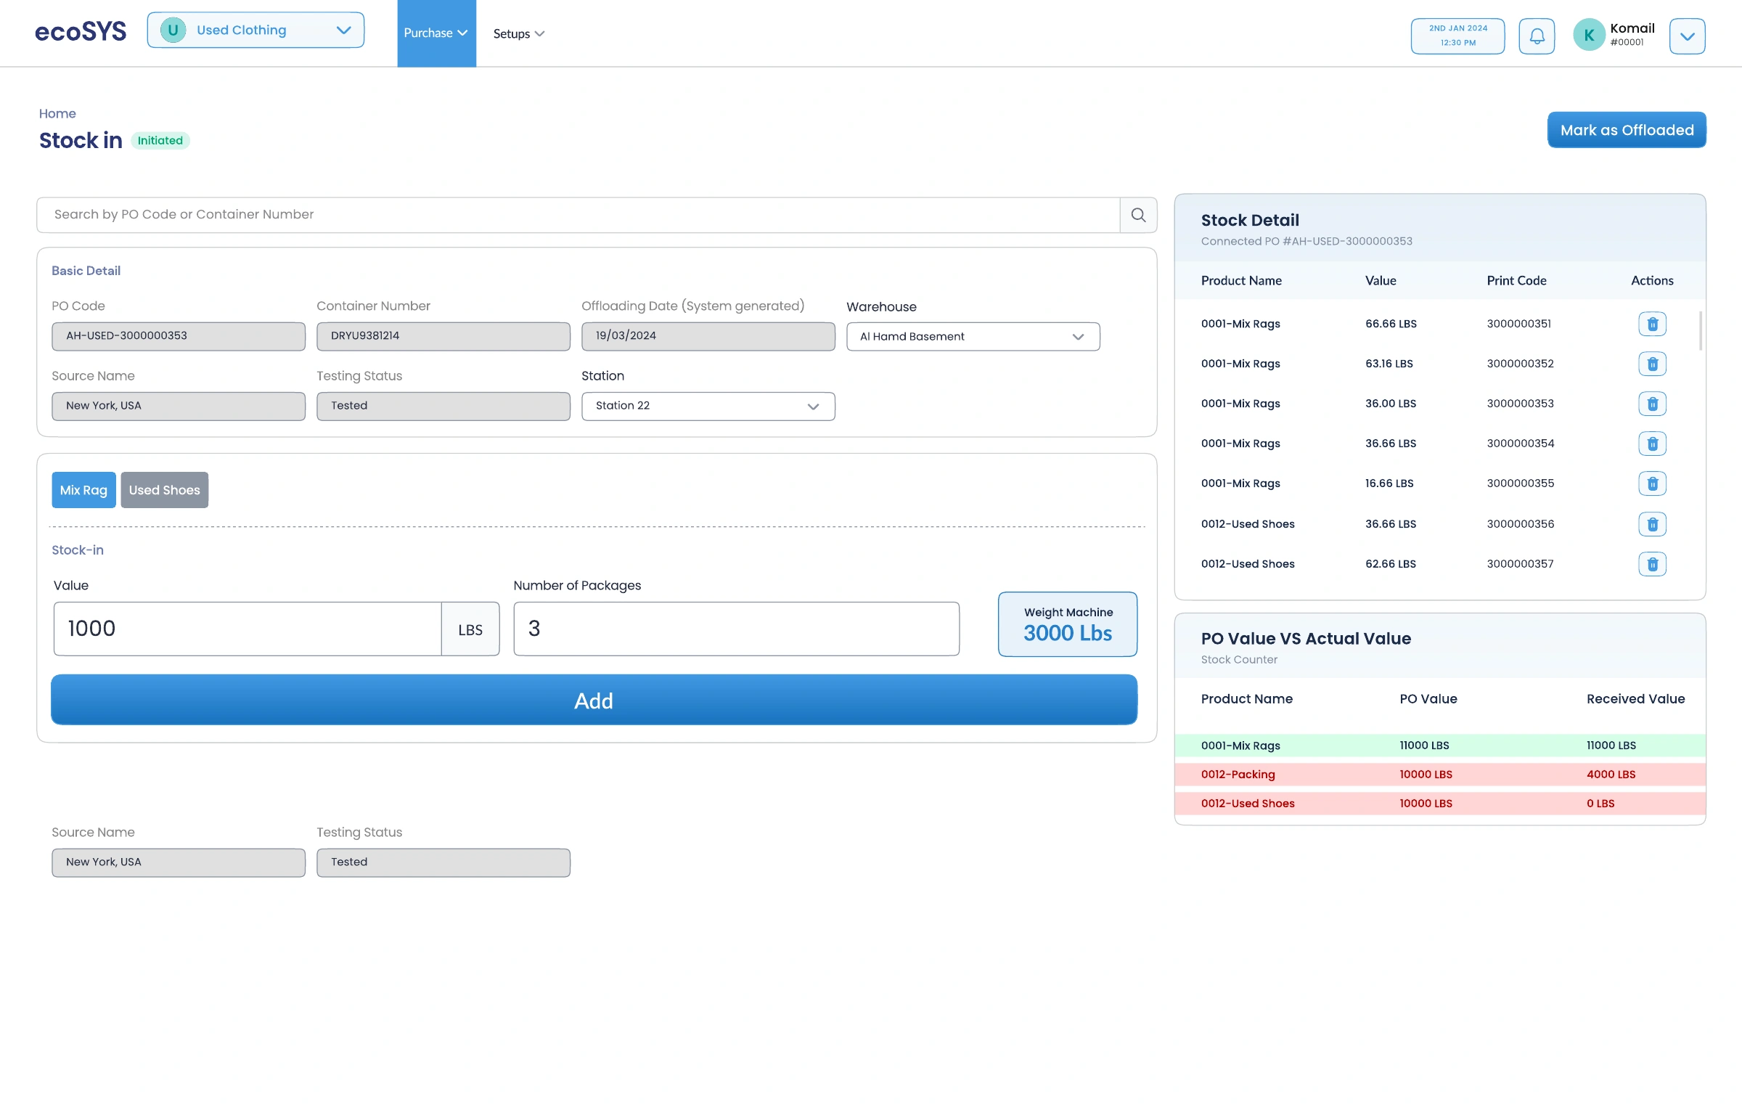
Task: Open the Warehouse dropdown Al Hamd Basement
Action: coord(973,337)
